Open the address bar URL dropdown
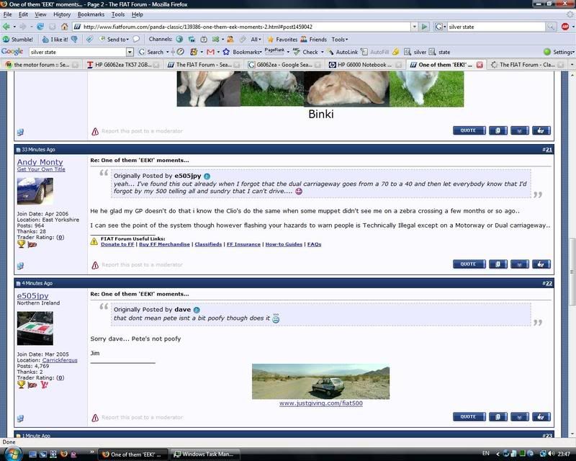This screenshot has height=461, width=576. click(x=415, y=27)
